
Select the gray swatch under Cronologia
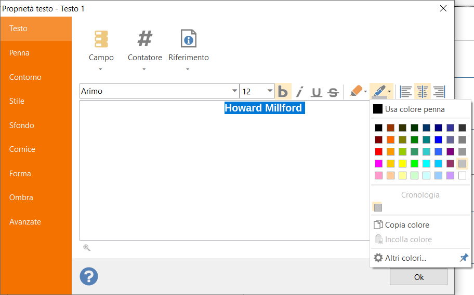click(378, 207)
